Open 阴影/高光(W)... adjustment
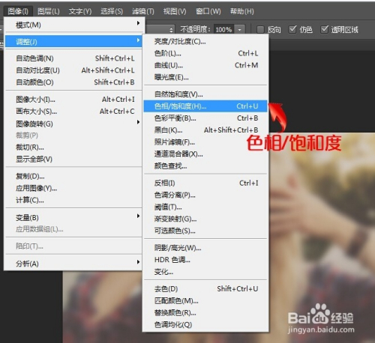 [205, 248]
